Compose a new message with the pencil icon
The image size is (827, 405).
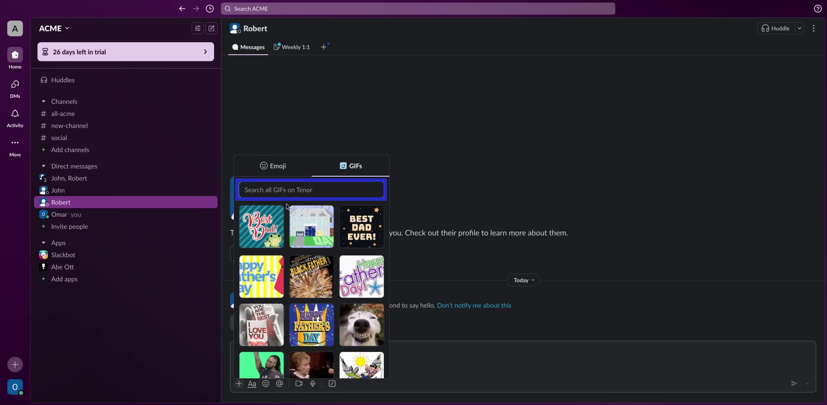tap(211, 28)
